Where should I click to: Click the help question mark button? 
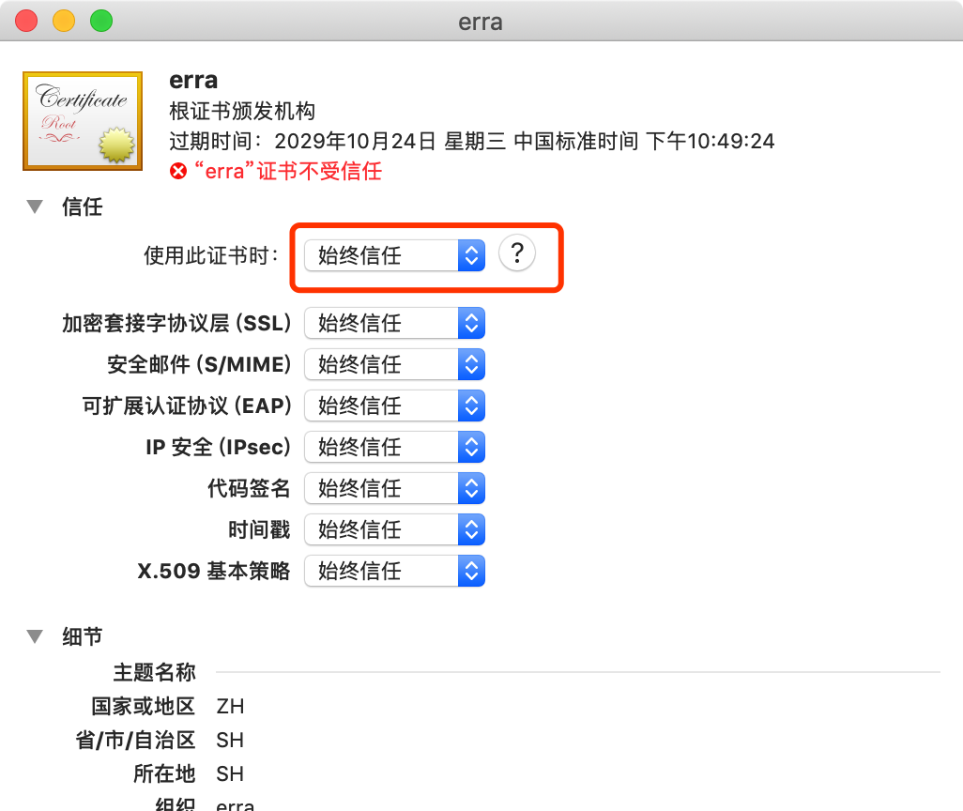tap(516, 254)
